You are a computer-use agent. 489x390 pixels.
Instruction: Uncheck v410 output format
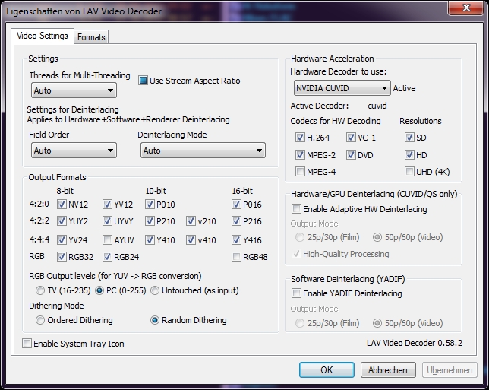point(191,240)
